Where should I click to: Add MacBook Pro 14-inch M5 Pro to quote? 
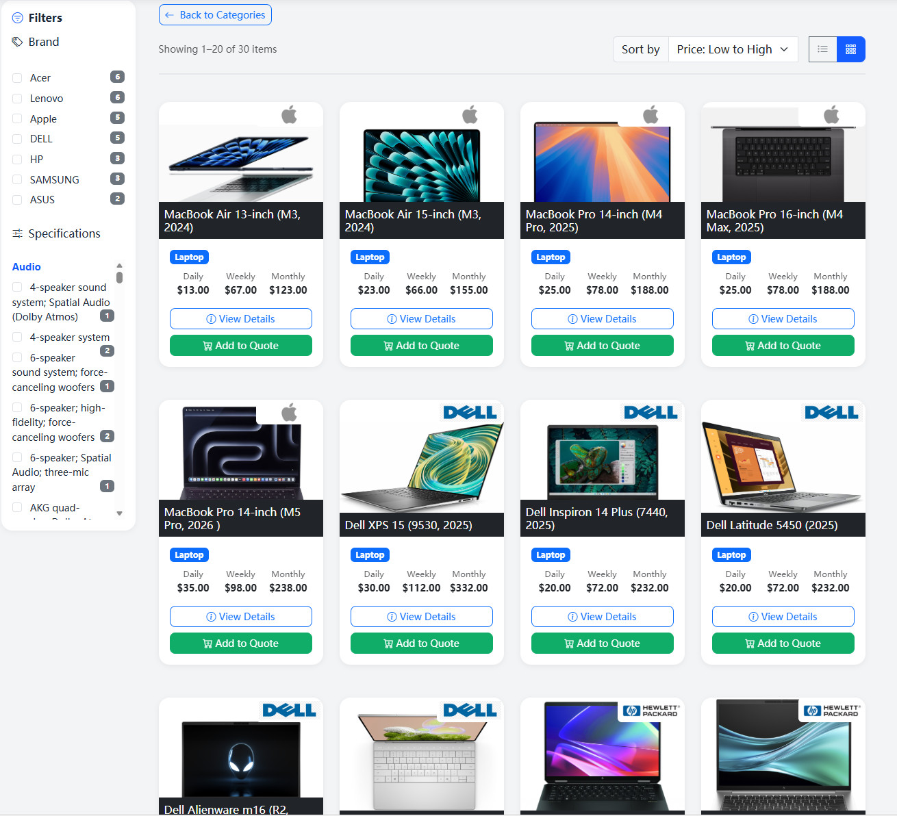pyautogui.click(x=241, y=643)
